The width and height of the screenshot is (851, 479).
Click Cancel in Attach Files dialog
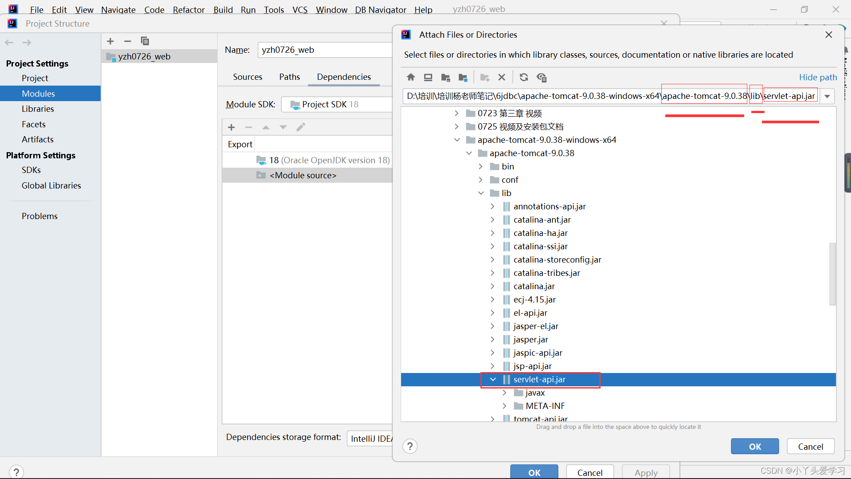810,446
